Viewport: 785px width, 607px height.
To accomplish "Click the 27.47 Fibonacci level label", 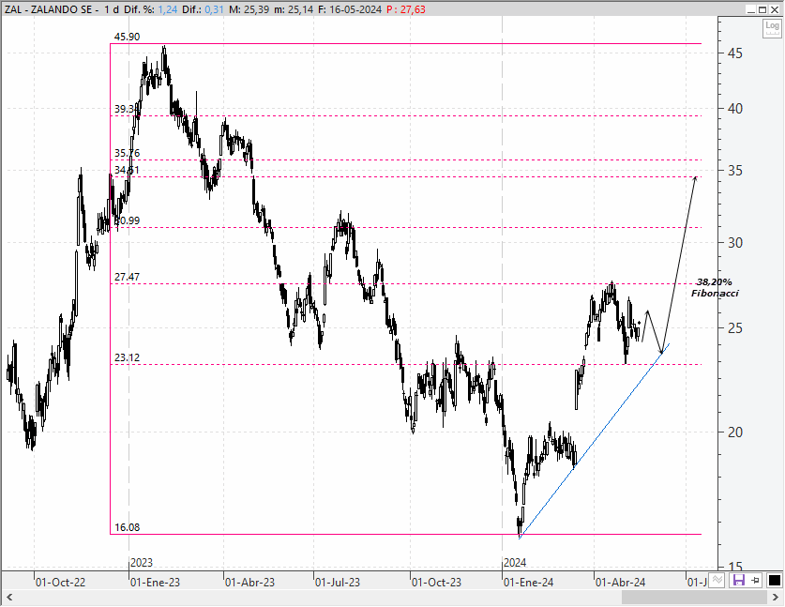I will tap(128, 277).
